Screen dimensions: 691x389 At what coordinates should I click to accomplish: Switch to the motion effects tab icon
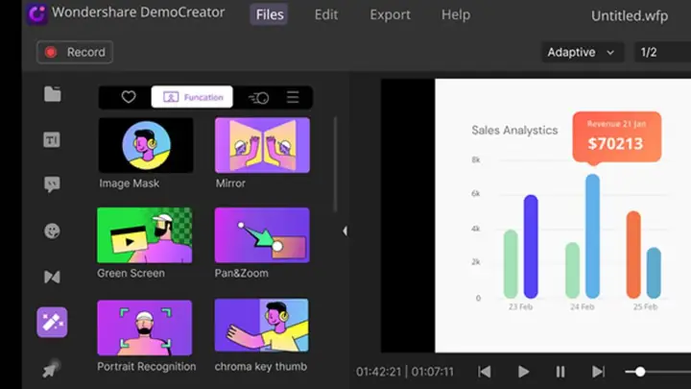259,97
